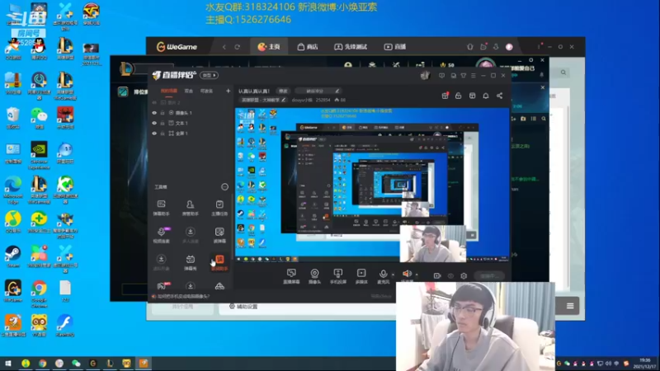
Task: Click the taskbar clock
Action: 644,363
